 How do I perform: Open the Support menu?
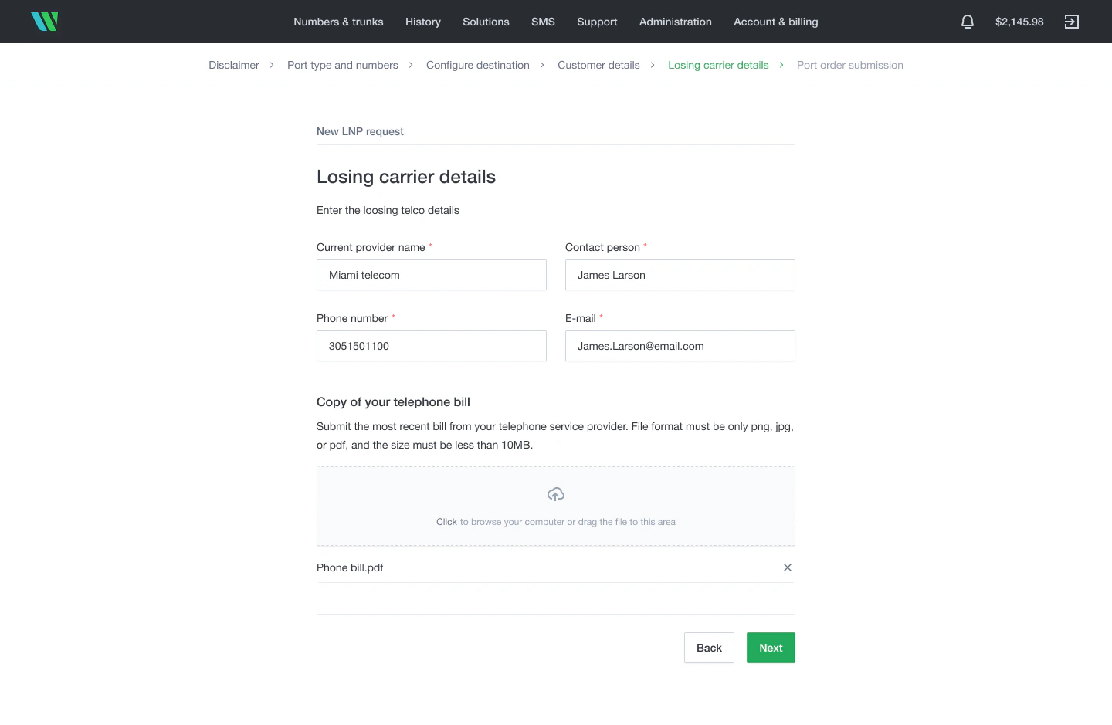(597, 22)
